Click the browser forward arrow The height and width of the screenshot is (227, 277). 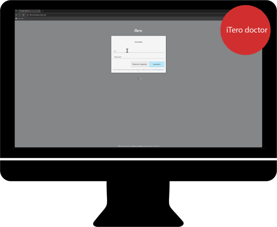tap(20, 15)
